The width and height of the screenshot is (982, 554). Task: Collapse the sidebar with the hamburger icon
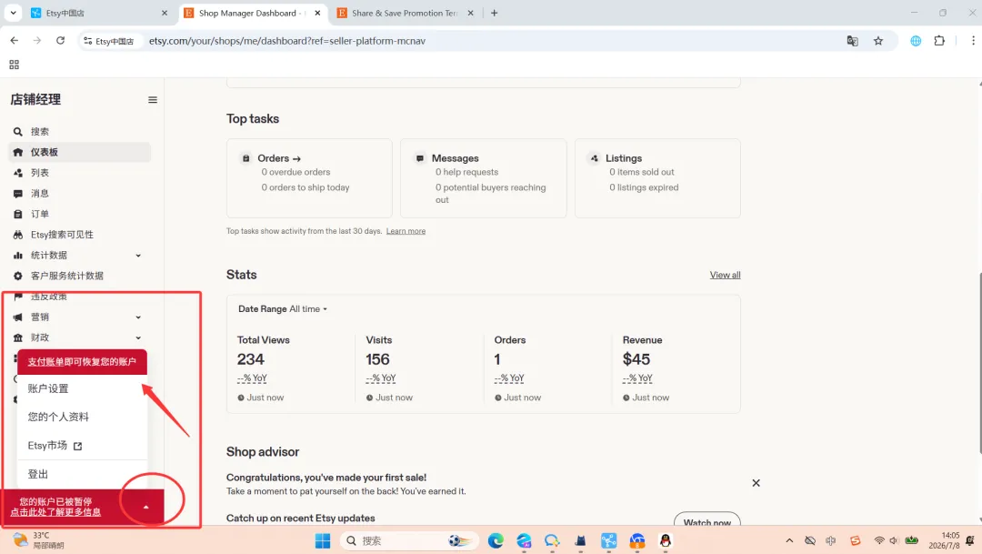[x=152, y=100]
